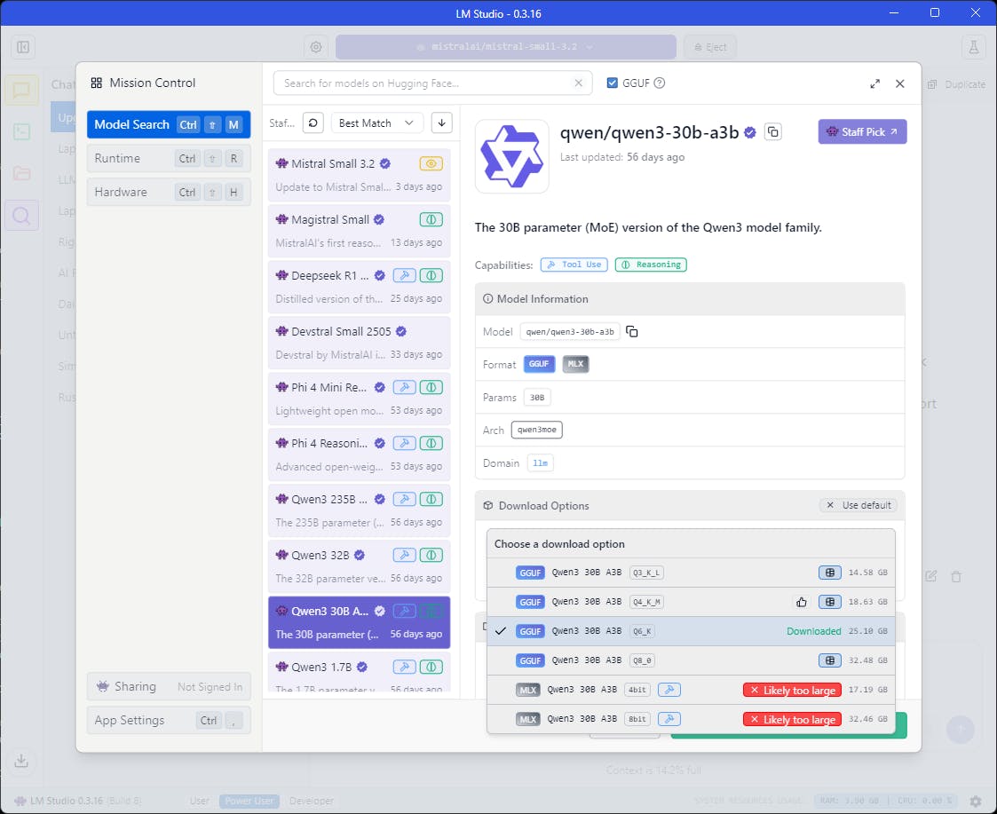Image resolution: width=997 pixels, height=814 pixels.
Task: Choose the Q8_0 32.48 GB download option
Action: [x=691, y=660]
